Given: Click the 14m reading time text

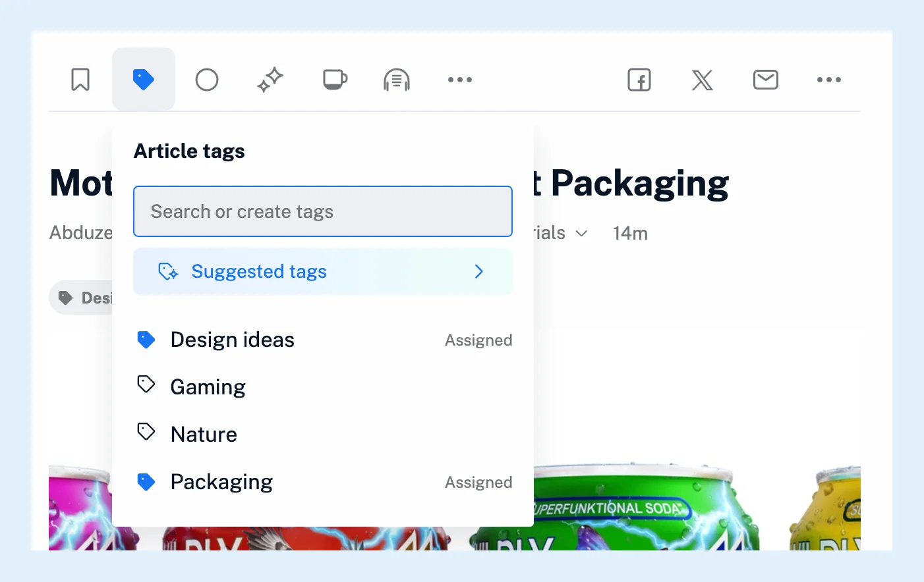Looking at the screenshot, I should [x=630, y=233].
